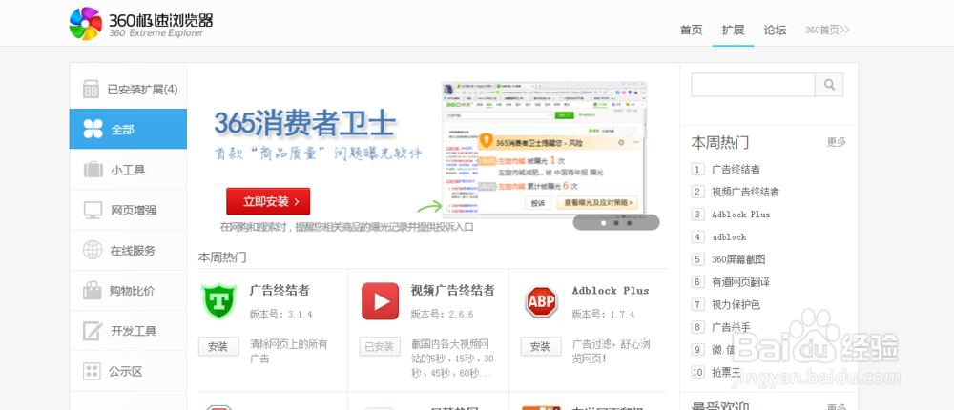The image size is (954, 410).
Task: Click the Adblock Plus ABP icon
Action: pos(542,301)
